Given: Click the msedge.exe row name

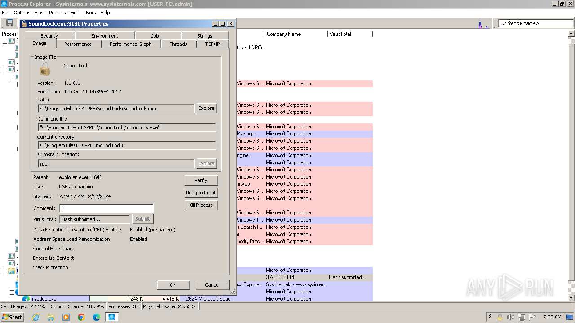Looking at the screenshot, I should pos(44,299).
